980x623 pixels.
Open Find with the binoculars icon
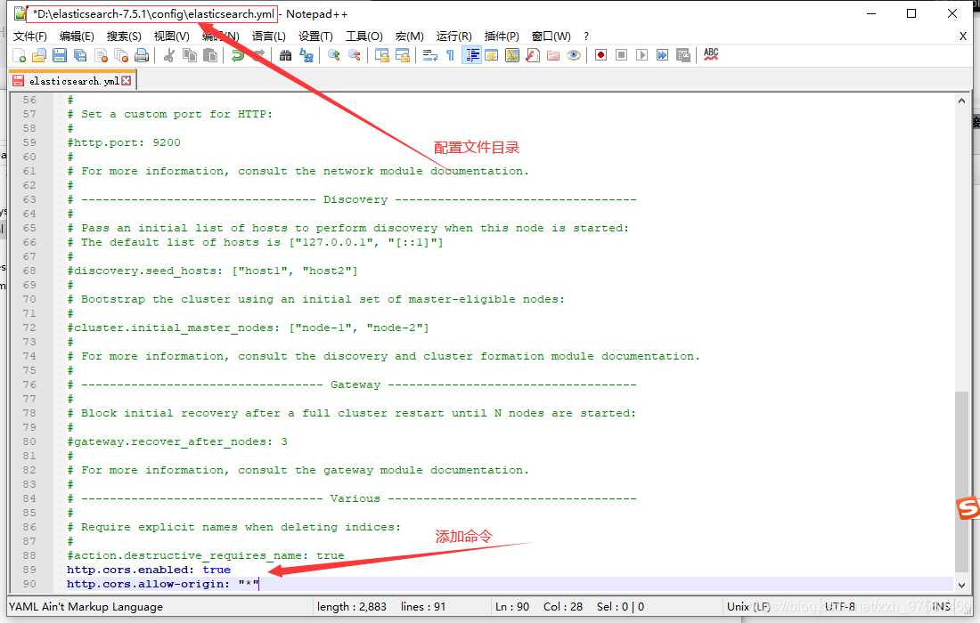click(x=286, y=55)
